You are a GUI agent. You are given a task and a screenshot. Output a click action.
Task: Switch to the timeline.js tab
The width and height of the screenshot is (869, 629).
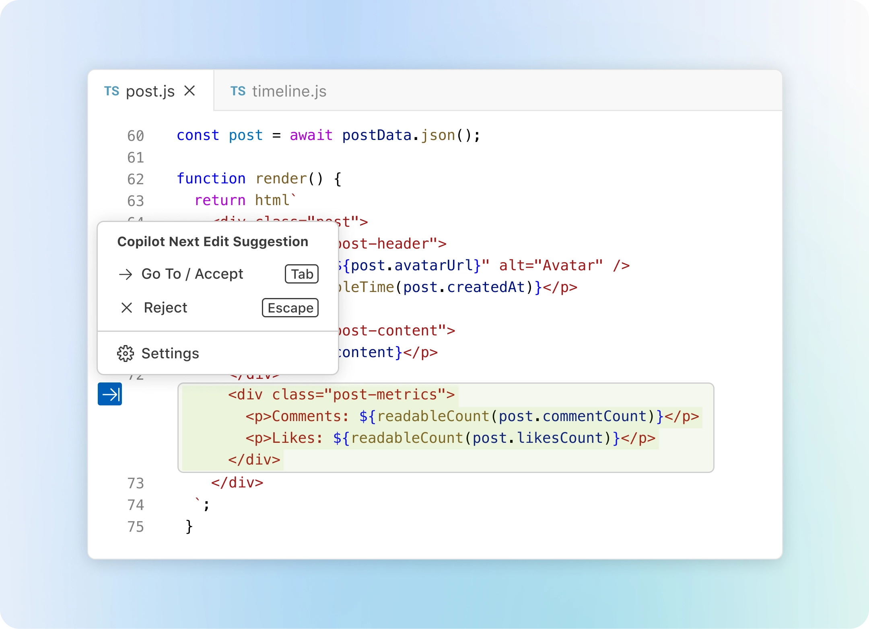tap(289, 91)
